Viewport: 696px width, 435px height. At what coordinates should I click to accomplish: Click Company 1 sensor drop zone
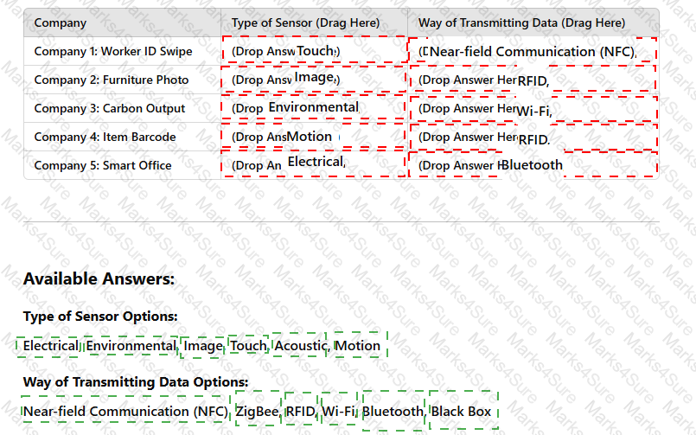pyautogui.click(x=314, y=49)
